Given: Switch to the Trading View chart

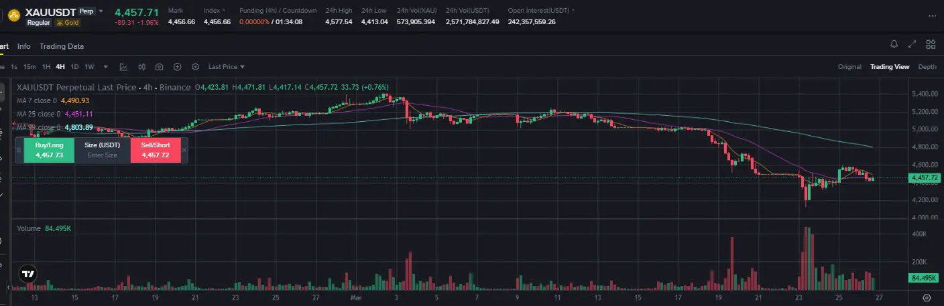Looking at the screenshot, I should coord(890,67).
